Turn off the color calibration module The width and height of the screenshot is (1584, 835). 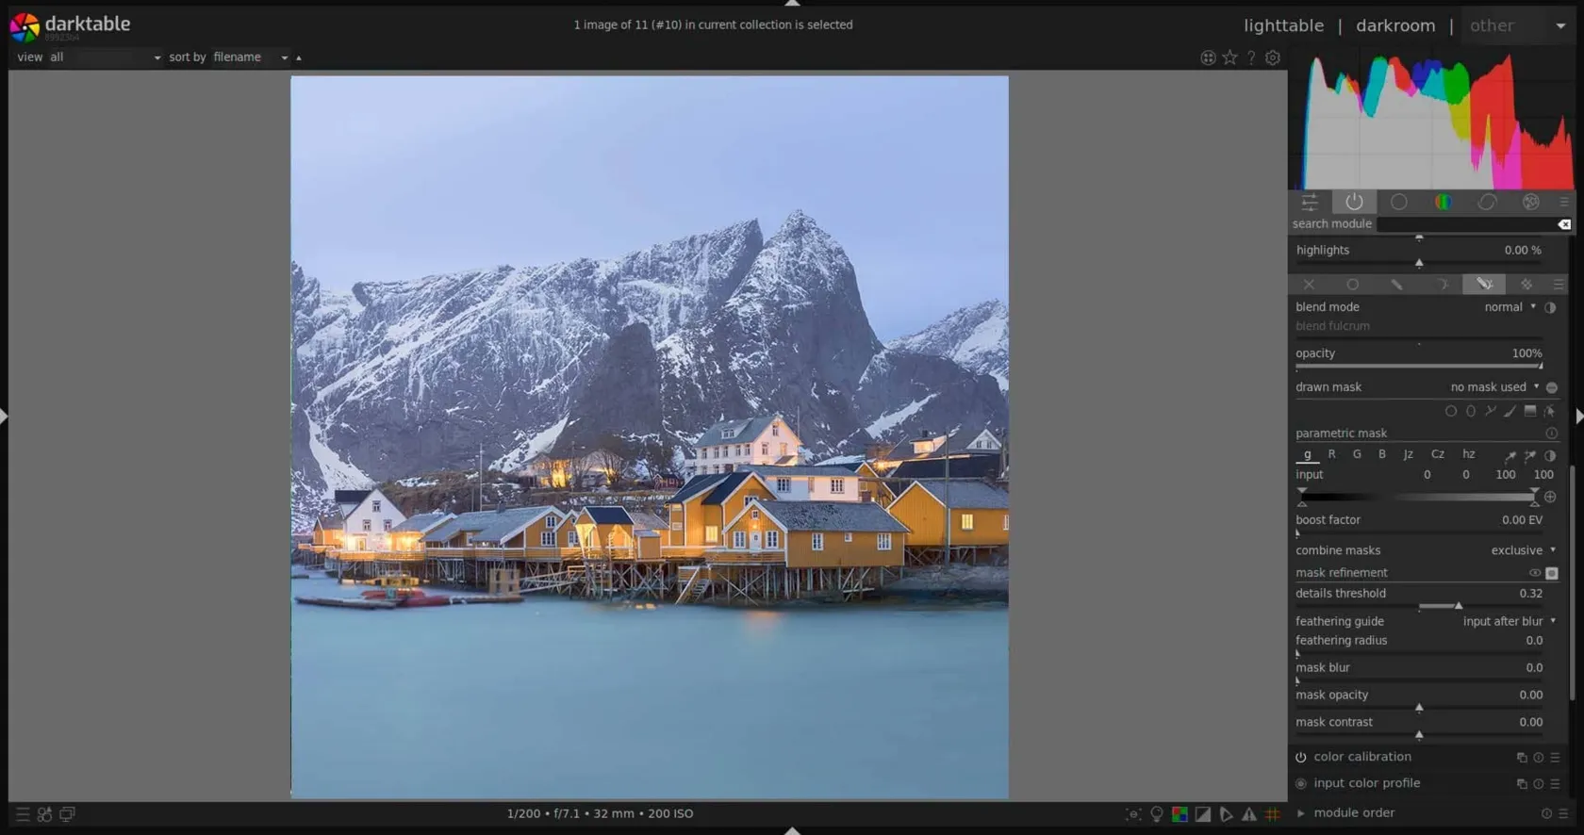click(1301, 757)
